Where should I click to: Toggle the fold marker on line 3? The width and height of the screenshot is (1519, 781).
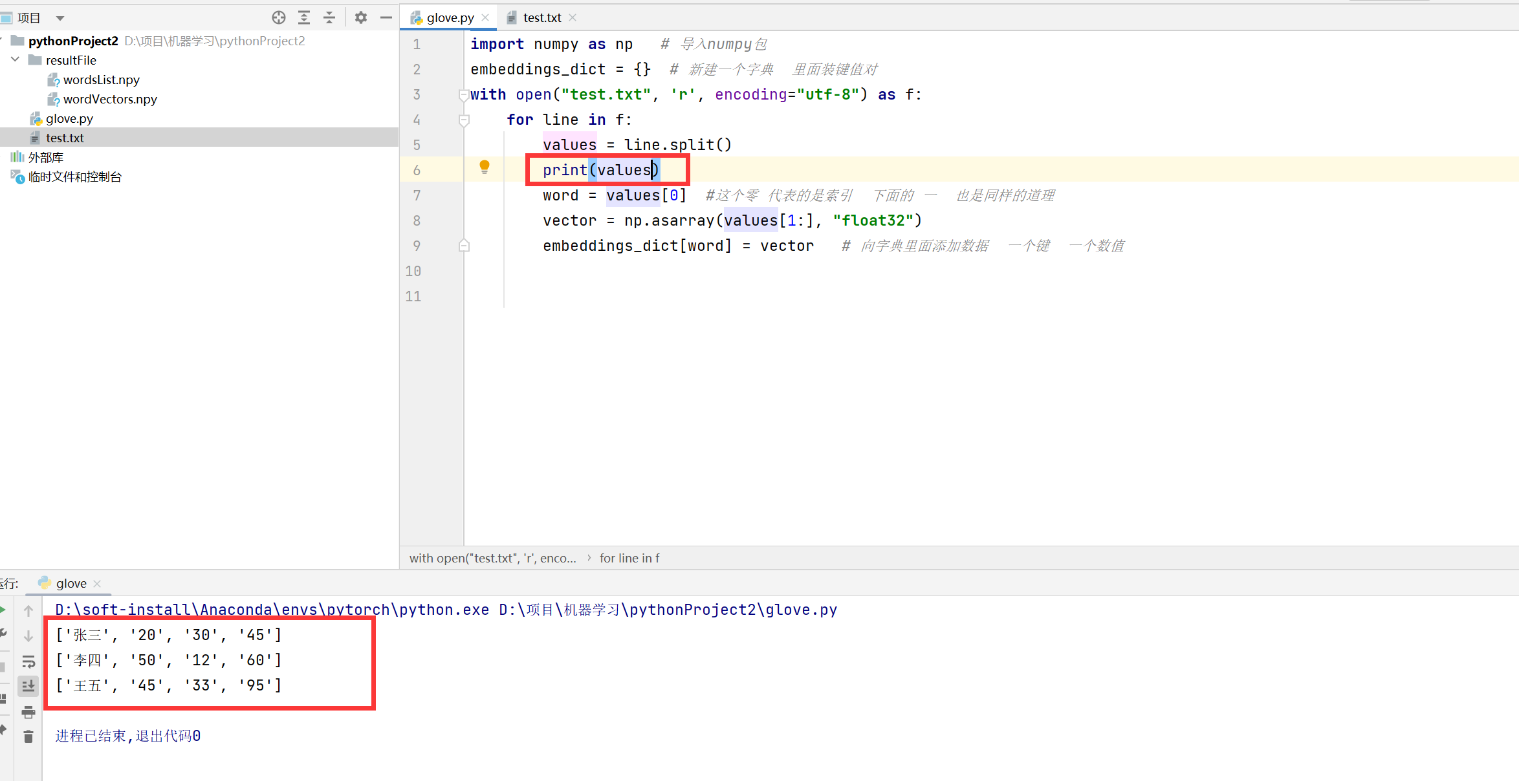pos(464,95)
